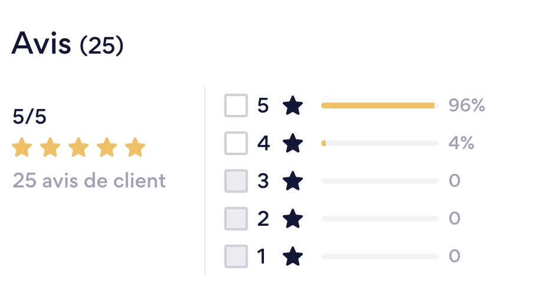The height and width of the screenshot is (290, 536).
Task: Click the first yellow rating star
Action: coord(22,147)
